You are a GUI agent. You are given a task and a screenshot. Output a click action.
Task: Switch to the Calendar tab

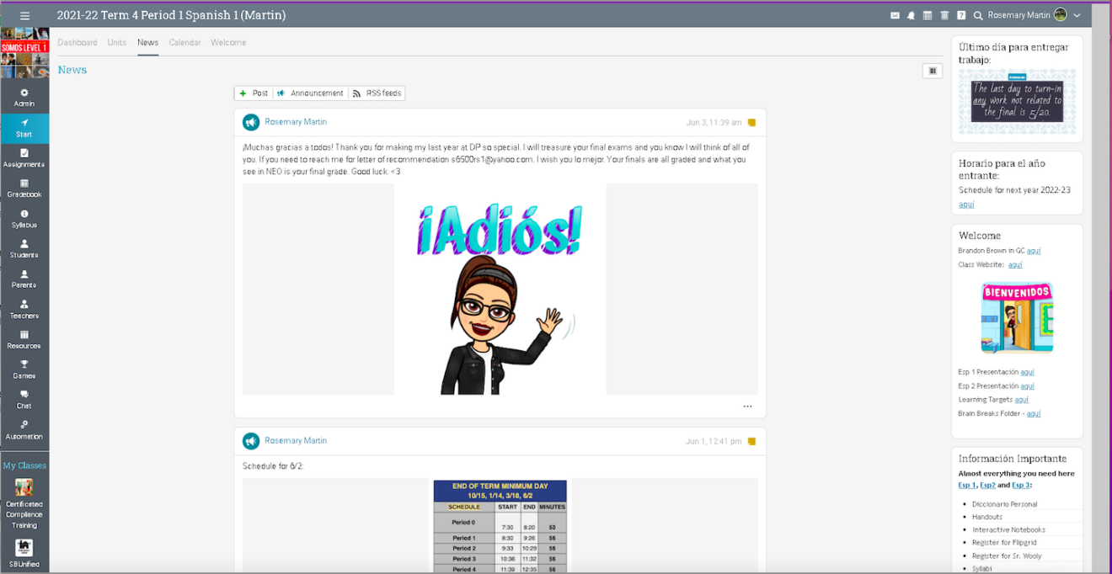[184, 42]
